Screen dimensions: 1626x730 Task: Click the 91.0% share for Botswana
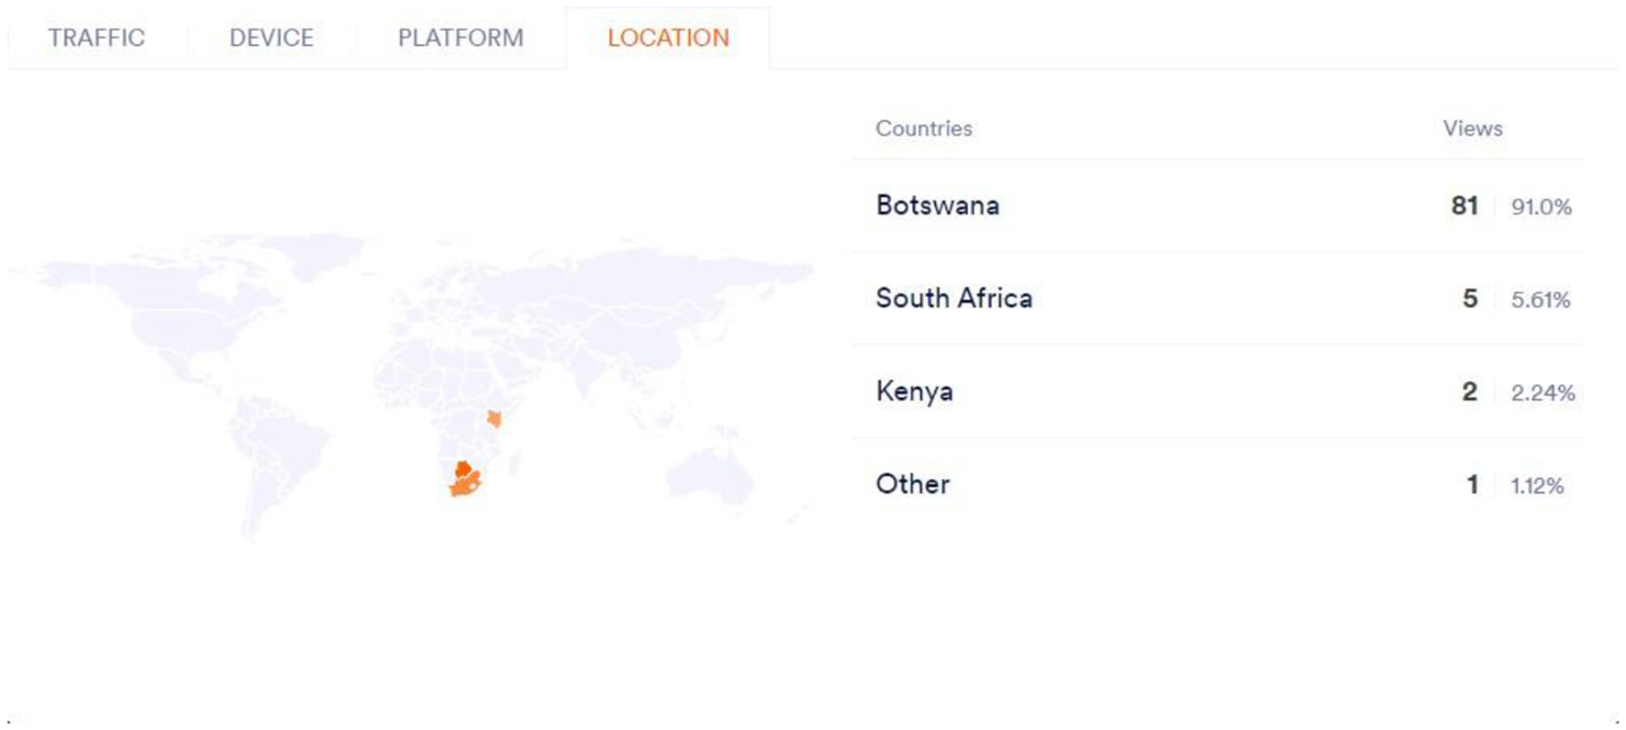[x=1541, y=207]
